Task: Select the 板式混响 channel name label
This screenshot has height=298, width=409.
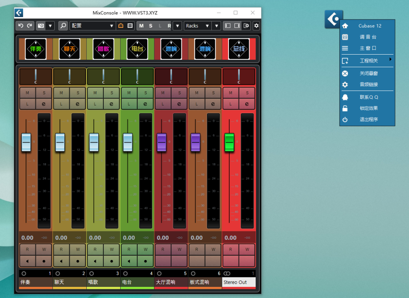Action: pyautogui.click(x=205, y=282)
